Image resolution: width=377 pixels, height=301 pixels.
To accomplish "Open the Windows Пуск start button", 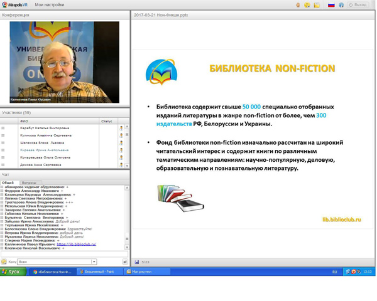I will tap(13, 272).
